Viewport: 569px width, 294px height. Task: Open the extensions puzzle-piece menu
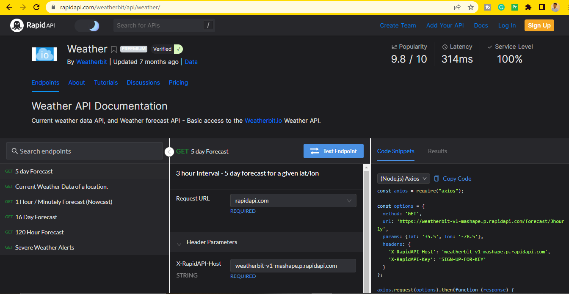(528, 7)
